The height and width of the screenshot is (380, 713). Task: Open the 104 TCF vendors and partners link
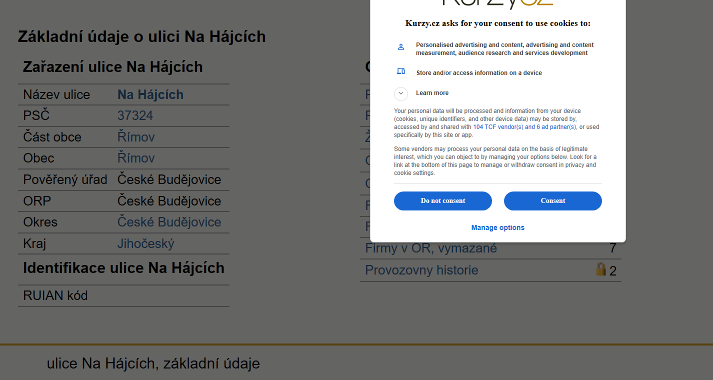point(524,127)
